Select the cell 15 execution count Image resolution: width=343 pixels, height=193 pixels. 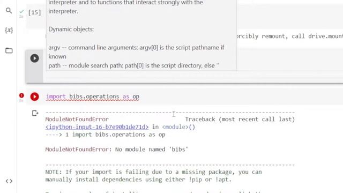[x=34, y=12]
